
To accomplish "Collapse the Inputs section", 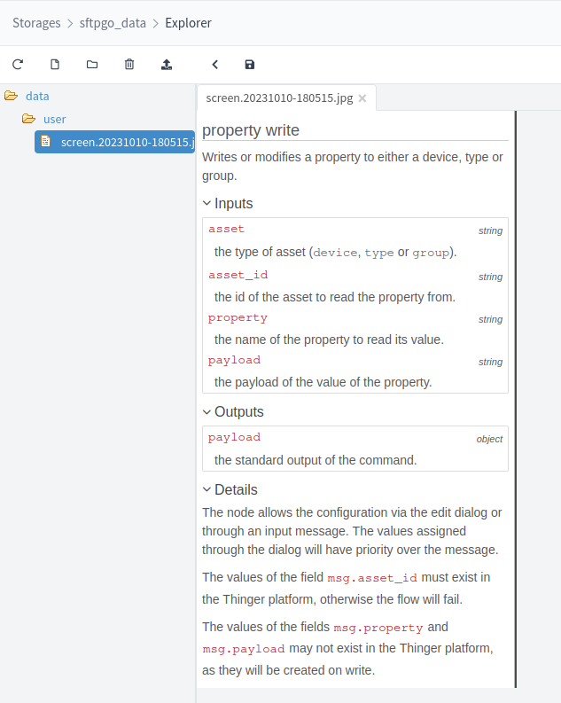I will [206, 203].
